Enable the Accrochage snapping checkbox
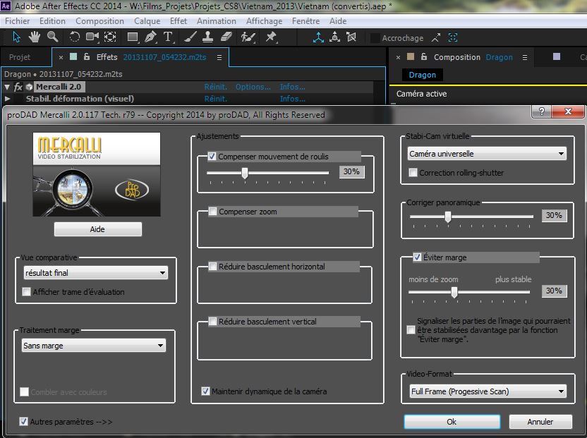Image resolution: width=587 pixels, height=438 pixels. pos(375,38)
